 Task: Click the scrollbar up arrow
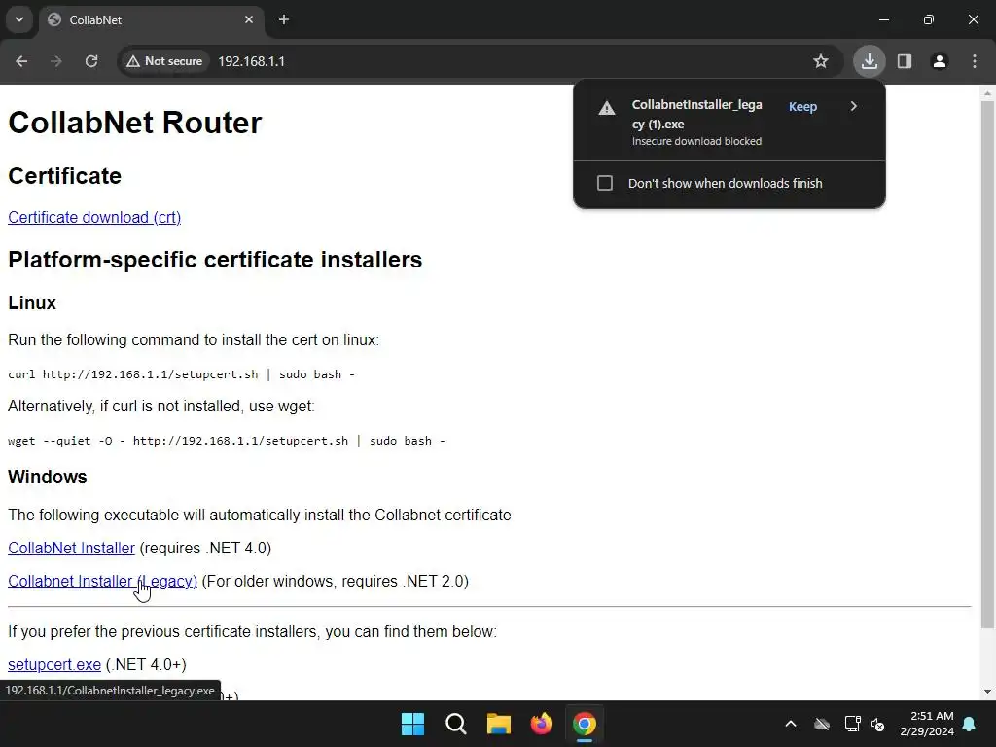(987, 93)
